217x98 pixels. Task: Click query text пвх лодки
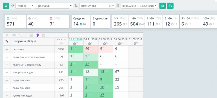coord(18,50)
